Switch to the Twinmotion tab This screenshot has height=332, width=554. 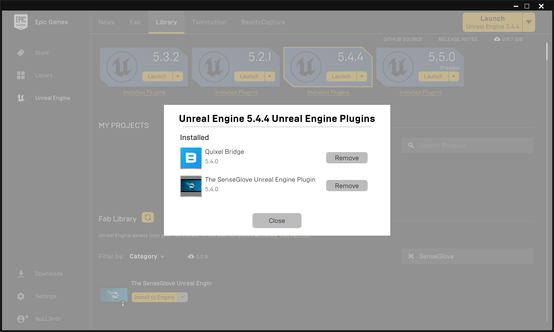tap(209, 22)
